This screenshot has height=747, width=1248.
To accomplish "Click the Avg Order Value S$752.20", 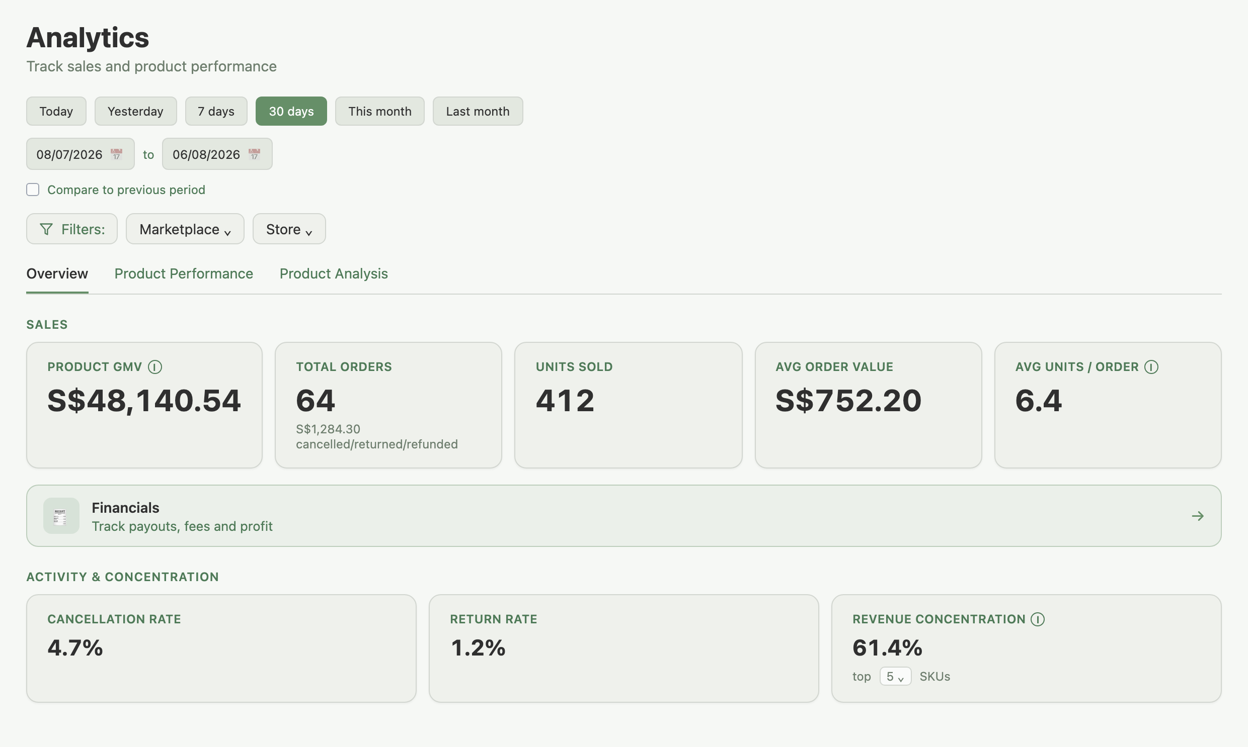I will coord(848,401).
